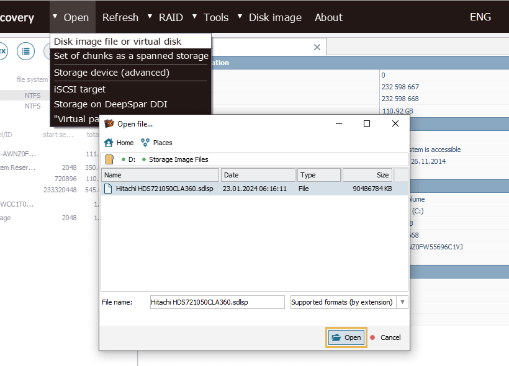Viewport: 509px width, 366px height.
Task: Select 'Disk image file or virtual disk'
Action: (118, 41)
